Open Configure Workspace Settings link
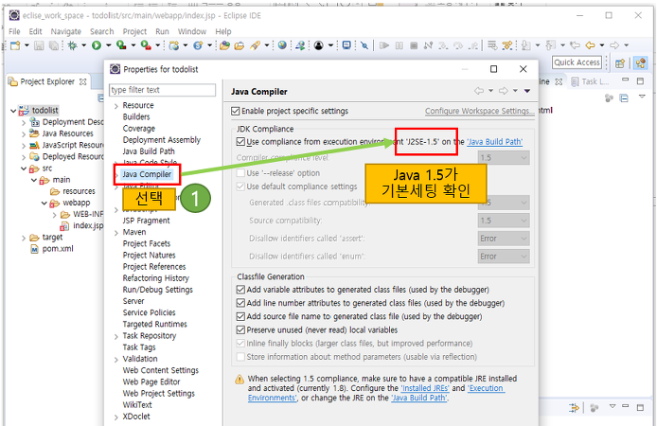This screenshot has height=426, width=657. 479,111
